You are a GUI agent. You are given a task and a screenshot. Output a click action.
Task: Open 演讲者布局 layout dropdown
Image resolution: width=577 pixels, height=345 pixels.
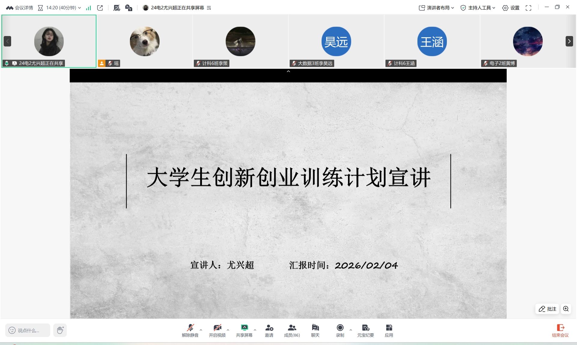click(436, 8)
